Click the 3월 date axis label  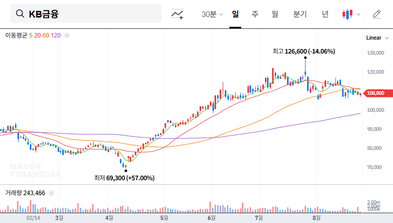tap(59, 218)
